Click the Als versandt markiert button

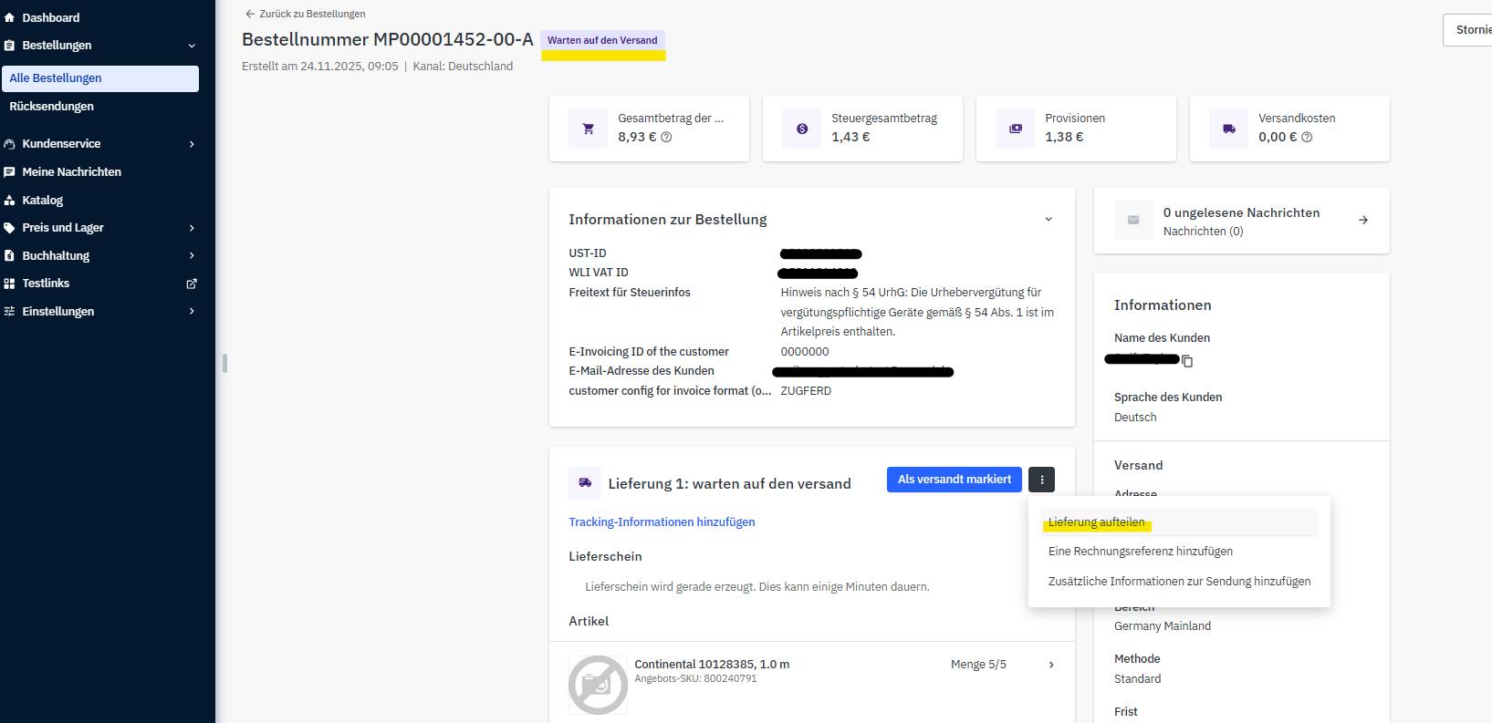pos(954,480)
